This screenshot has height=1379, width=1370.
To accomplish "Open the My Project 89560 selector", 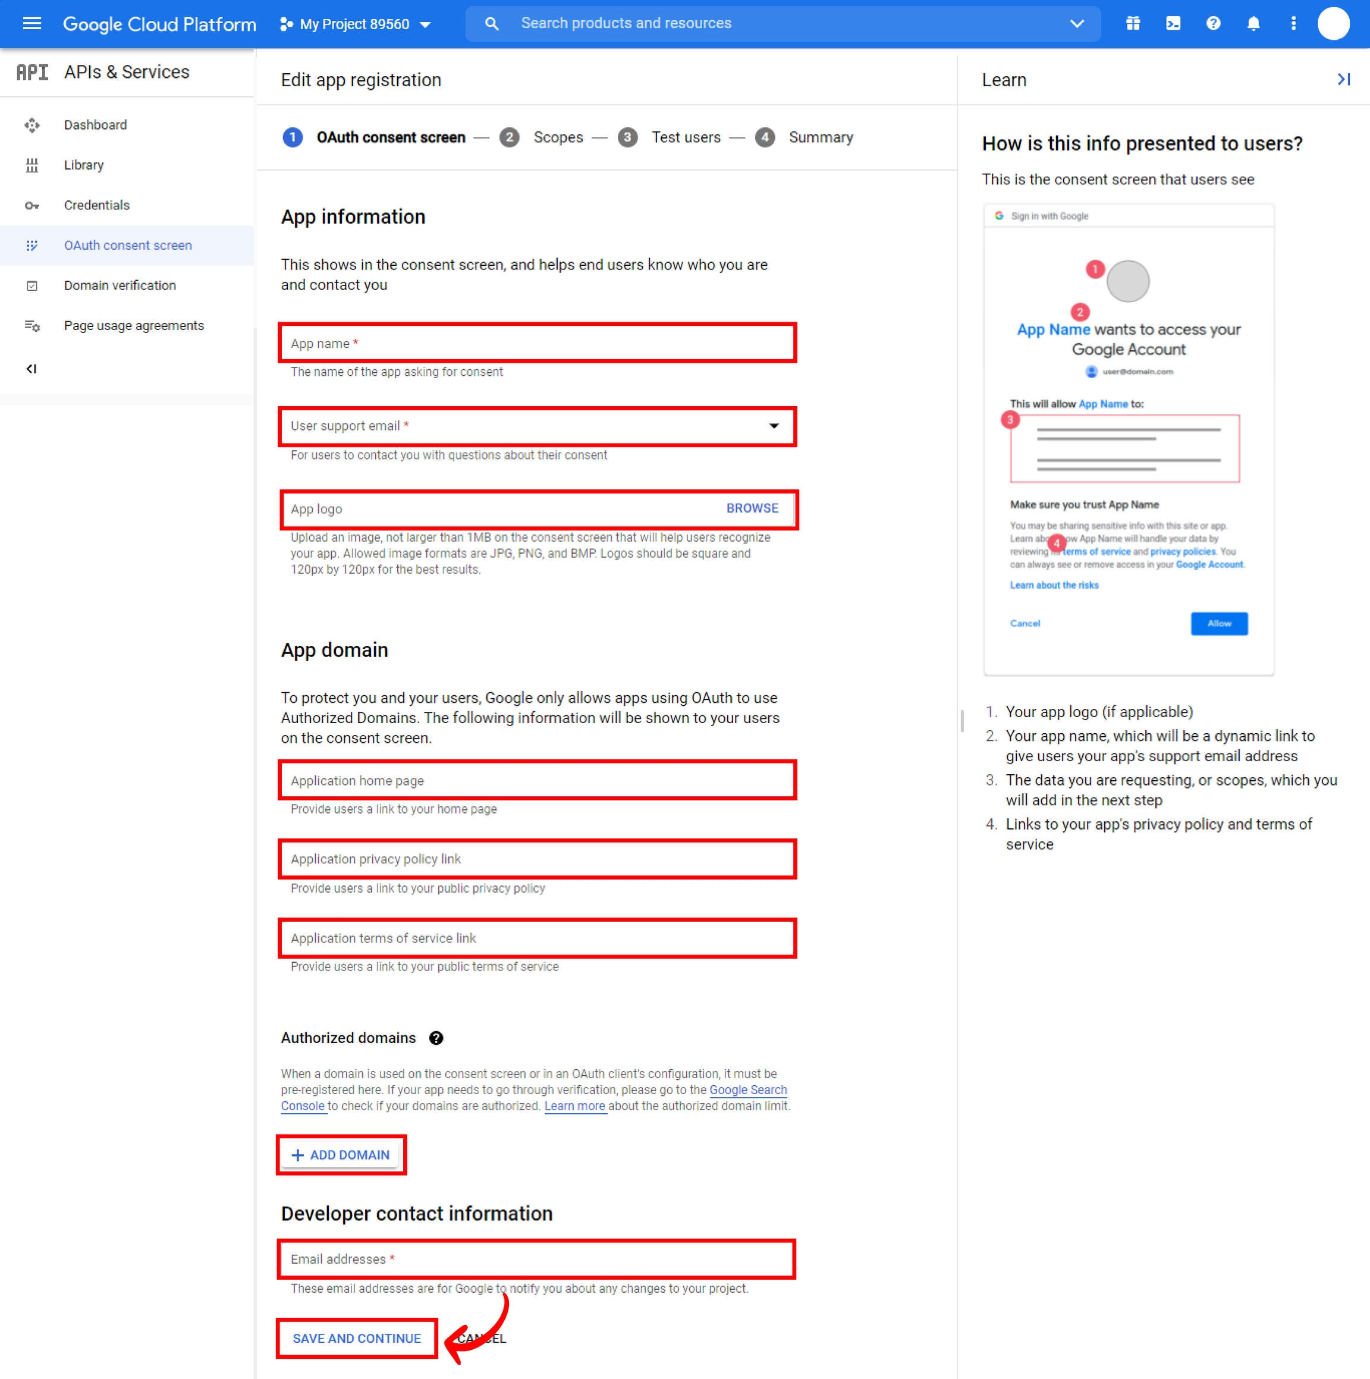I will pos(356,24).
